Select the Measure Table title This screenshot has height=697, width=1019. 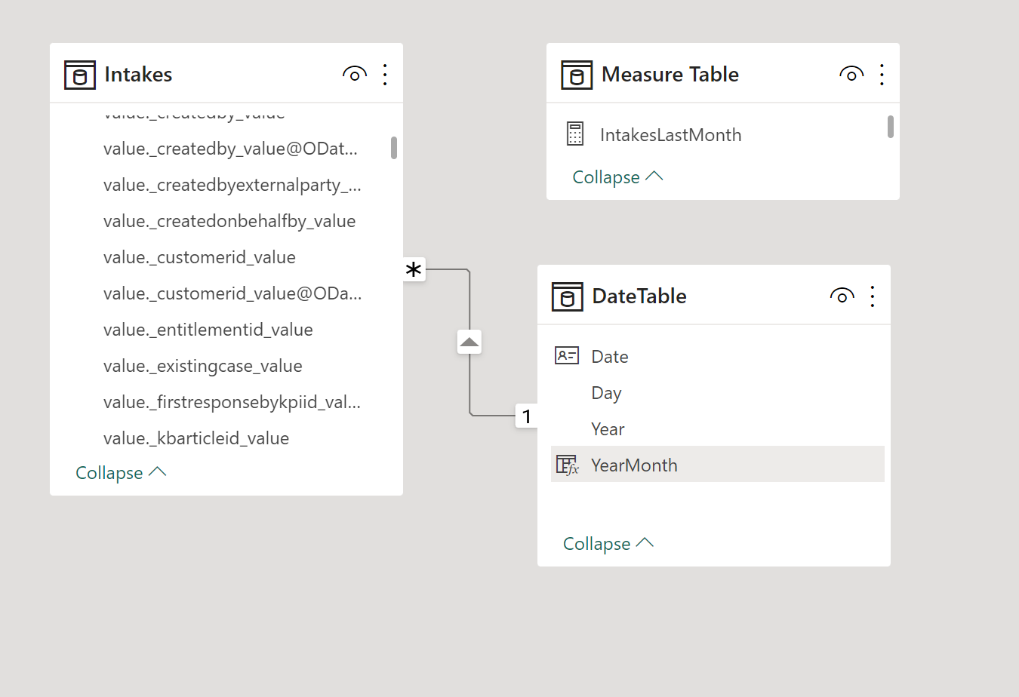pos(670,75)
